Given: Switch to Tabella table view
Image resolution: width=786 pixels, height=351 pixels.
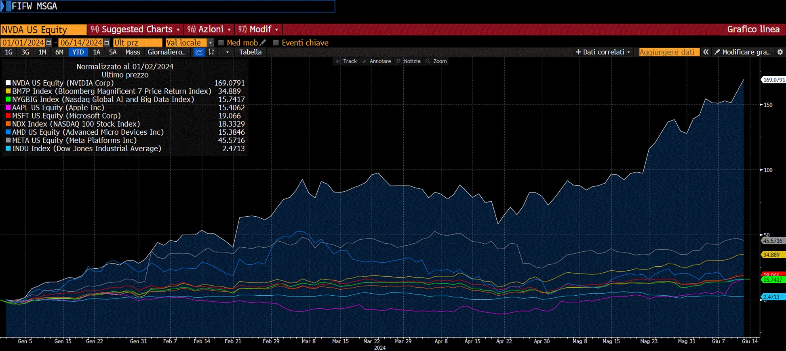Looking at the screenshot, I should click(250, 52).
